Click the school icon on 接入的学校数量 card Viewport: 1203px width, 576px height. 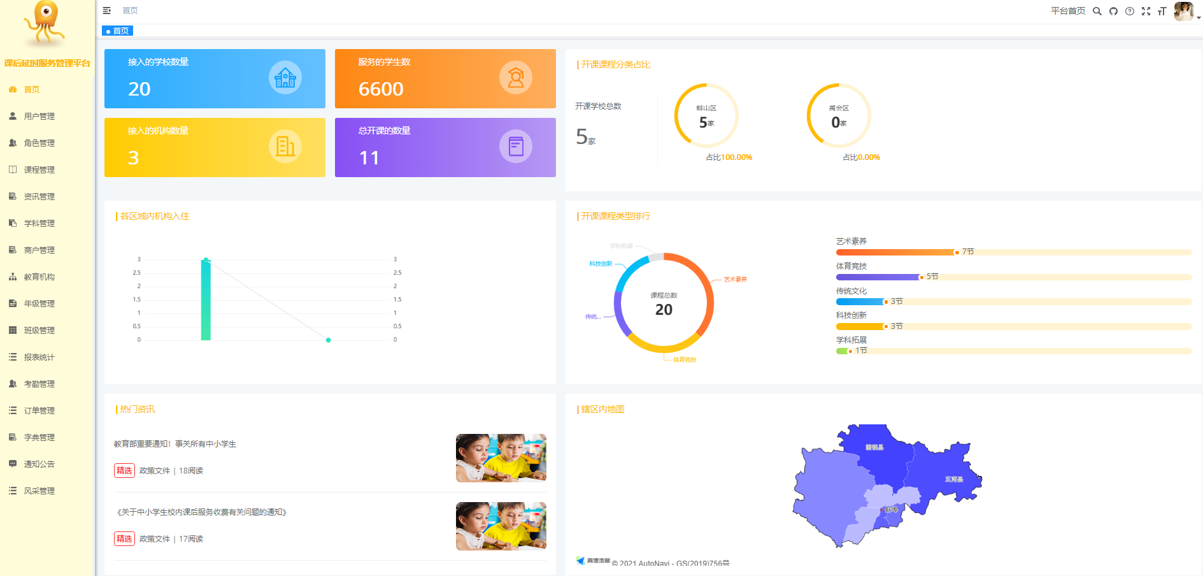285,78
